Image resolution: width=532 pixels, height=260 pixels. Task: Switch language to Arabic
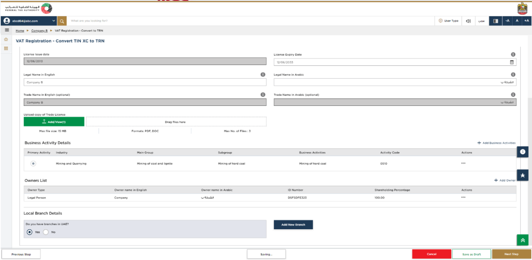[481, 21]
